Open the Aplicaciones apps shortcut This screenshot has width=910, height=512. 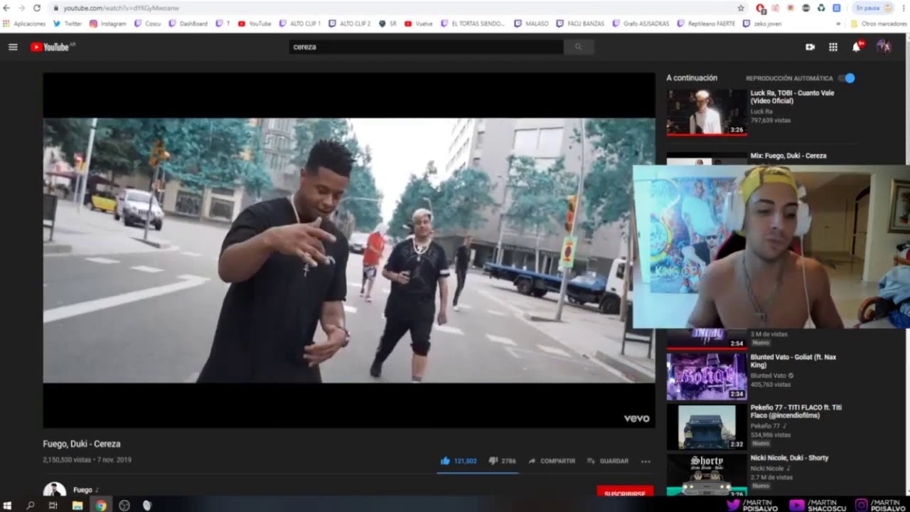(24, 23)
